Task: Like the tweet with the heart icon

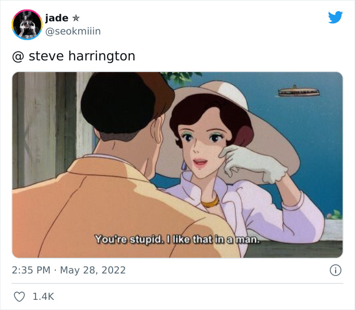Action: pos(19,297)
